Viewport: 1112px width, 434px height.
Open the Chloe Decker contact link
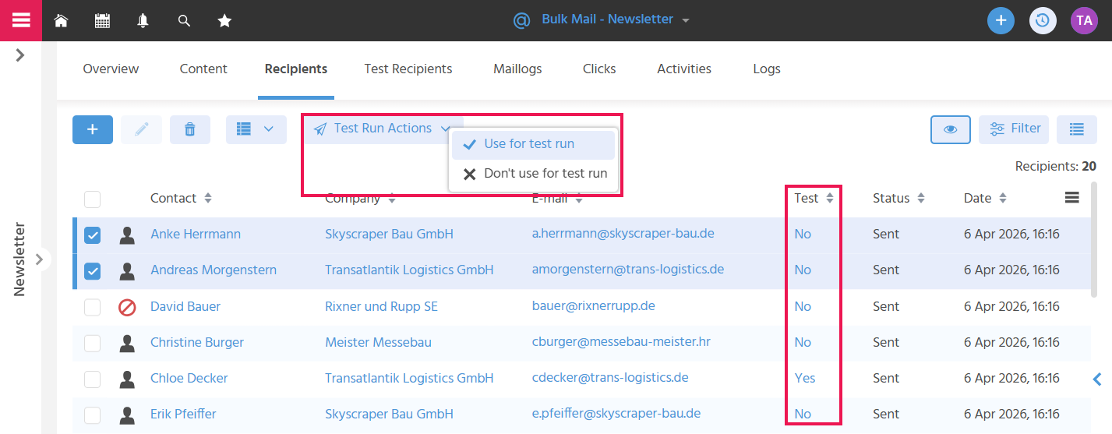pyautogui.click(x=189, y=379)
